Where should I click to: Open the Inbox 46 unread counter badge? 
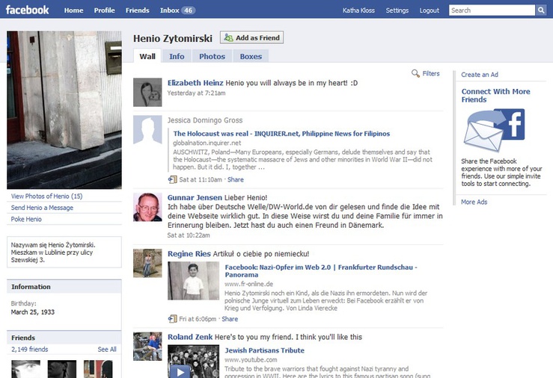click(189, 10)
